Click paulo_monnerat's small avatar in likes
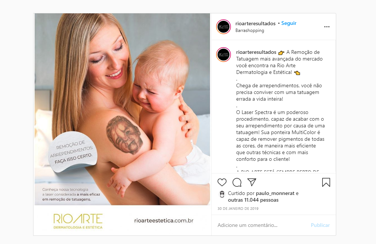This screenshot has width=376, height=244. click(222, 194)
